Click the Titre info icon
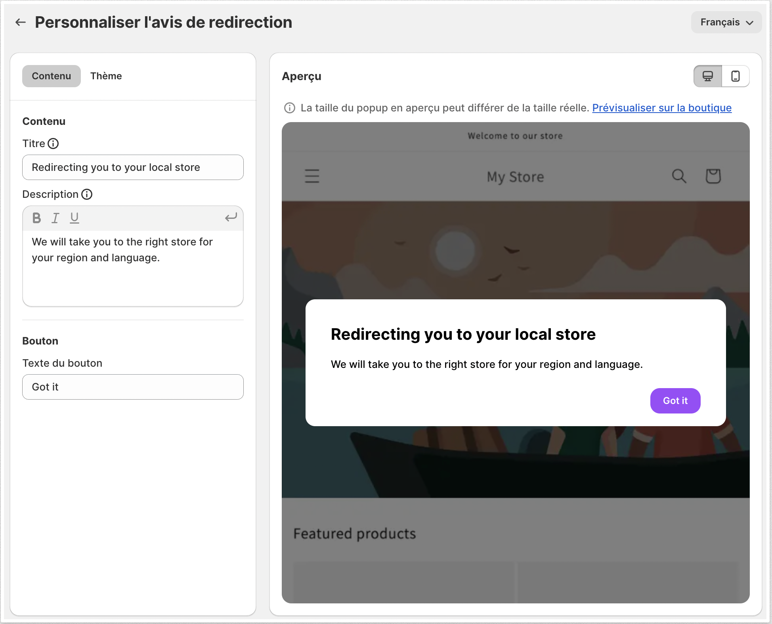The width and height of the screenshot is (772, 624). tap(53, 144)
